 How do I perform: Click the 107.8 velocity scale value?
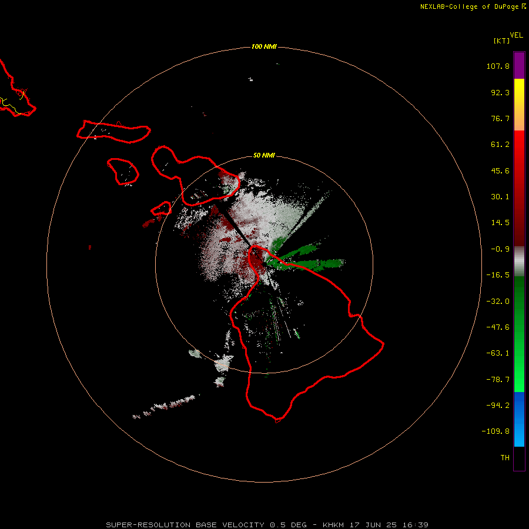click(x=498, y=66)
